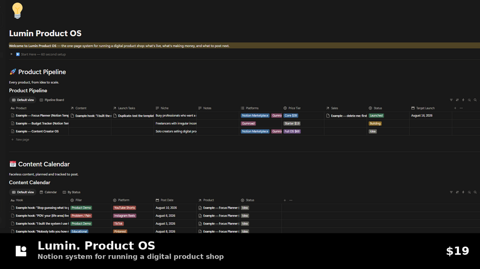Click the 'Building' status tag
This screenshot has height=269, width=480.
click(375, 123)
